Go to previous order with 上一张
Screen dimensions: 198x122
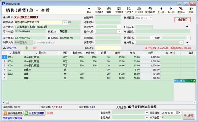(161, 10)
